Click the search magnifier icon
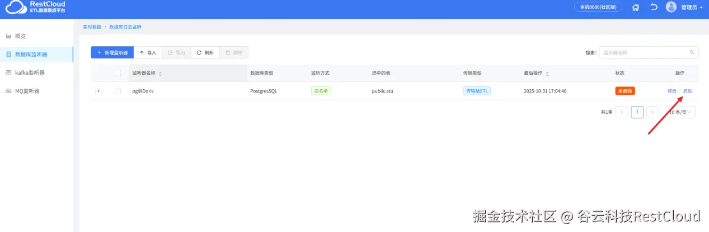This screenshot has width=709, height=232. [x=693, y=52]
